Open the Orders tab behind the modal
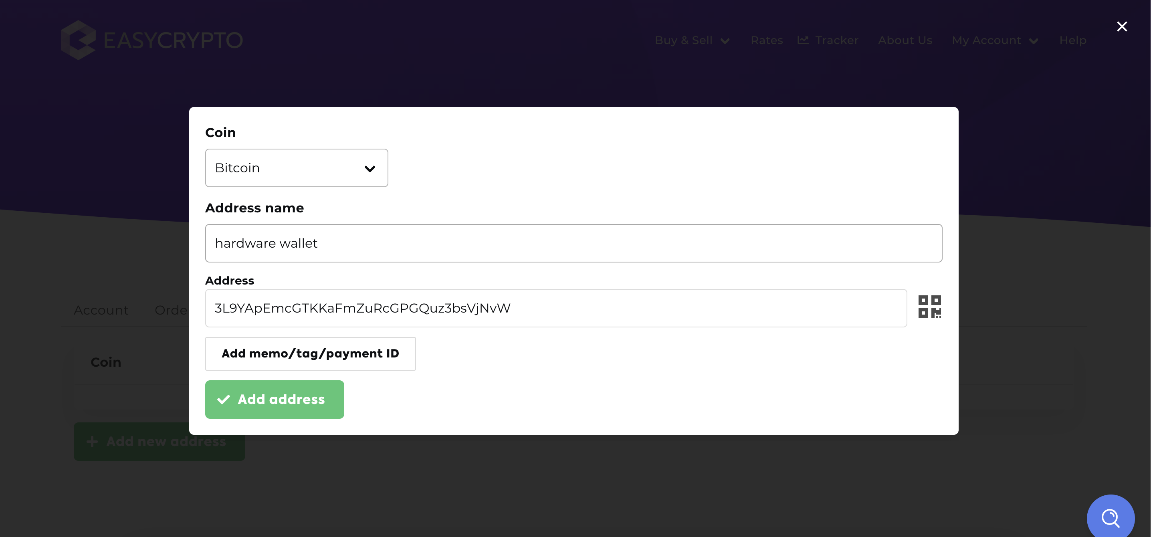1151x537 pixels. coord(174,310)
